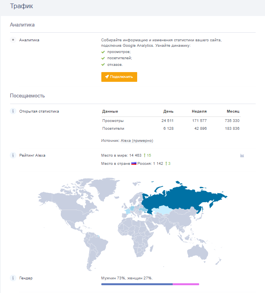Click info icon beside Гендер
This screenshot has width=265, height=293.
13,278
